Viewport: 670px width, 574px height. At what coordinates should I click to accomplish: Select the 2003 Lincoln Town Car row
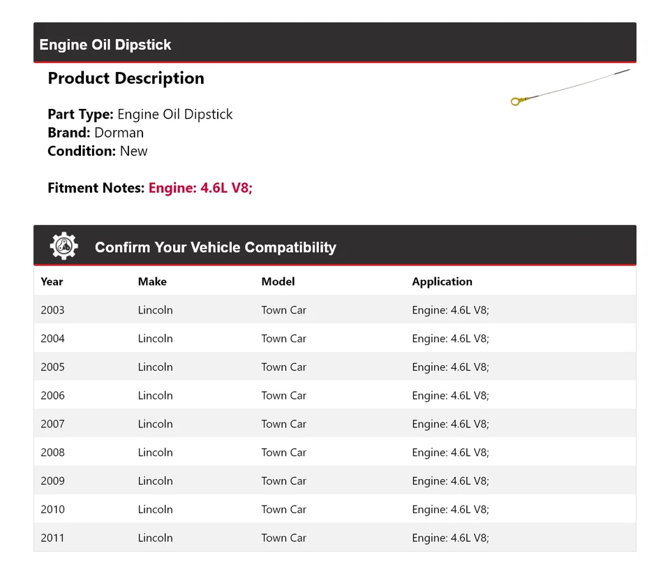[334, 310]
